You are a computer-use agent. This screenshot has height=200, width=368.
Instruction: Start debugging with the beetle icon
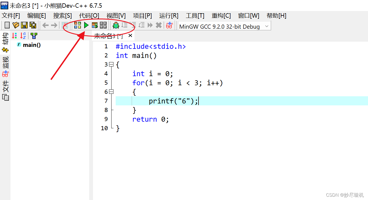(x=116, y=25)
